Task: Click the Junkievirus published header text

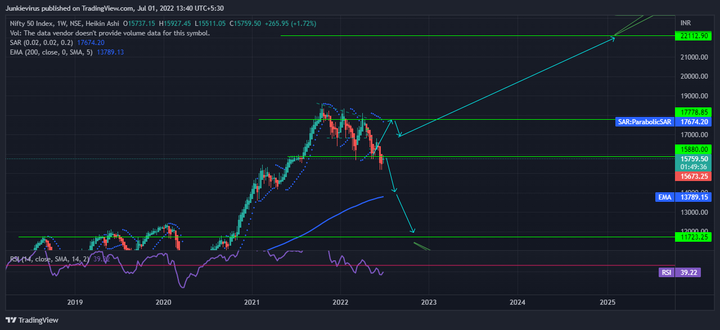Action: (116, 8)
